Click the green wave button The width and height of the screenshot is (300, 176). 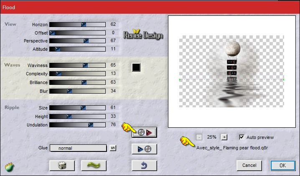[x=94, y=166]
